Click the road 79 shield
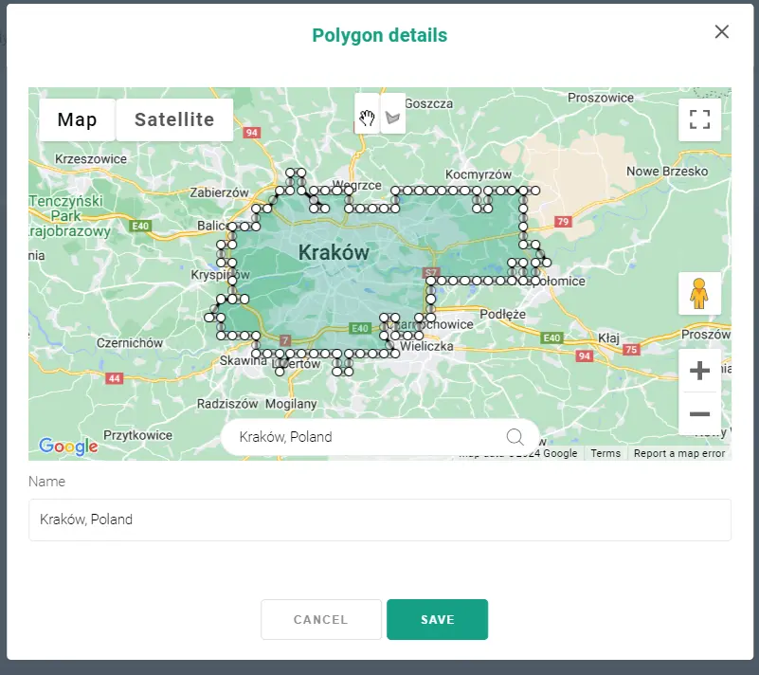This screenshot has height=675, width=759. coord(563,222)
